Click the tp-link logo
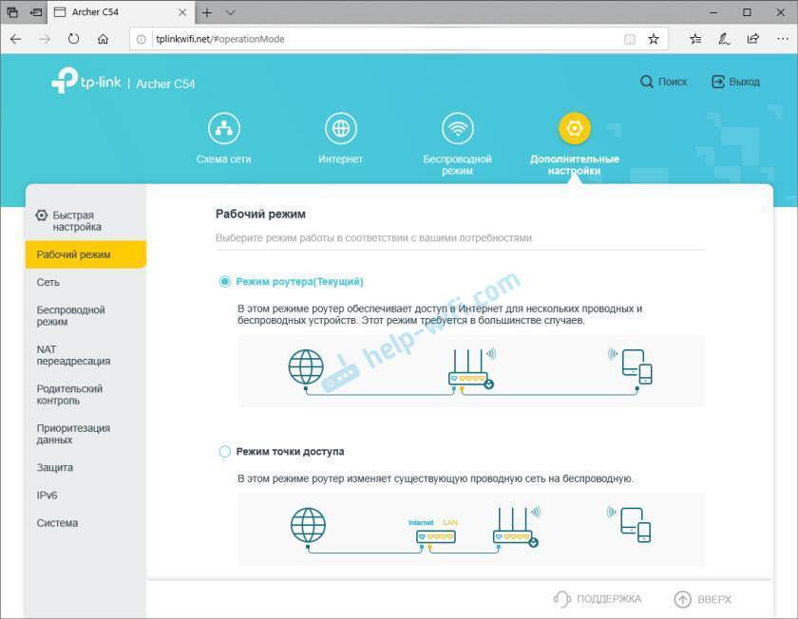This screenshot has width=798, height=619. [x=86, y=81]
